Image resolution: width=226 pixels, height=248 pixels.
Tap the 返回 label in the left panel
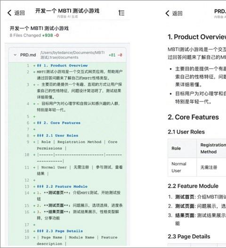tap(20, 13)
